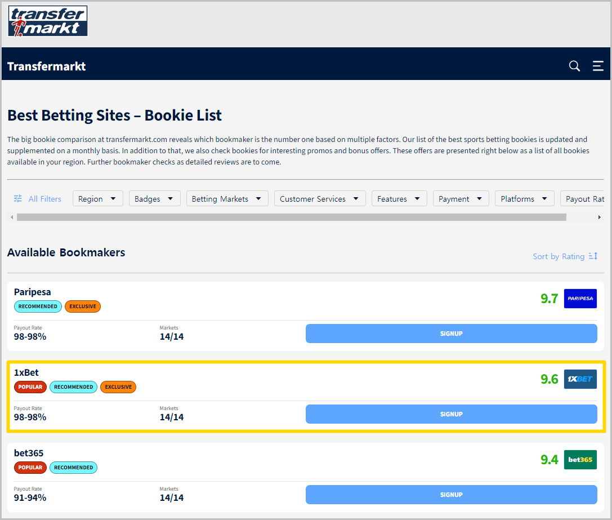Click the Paripesa logo thumbnail

580,299
